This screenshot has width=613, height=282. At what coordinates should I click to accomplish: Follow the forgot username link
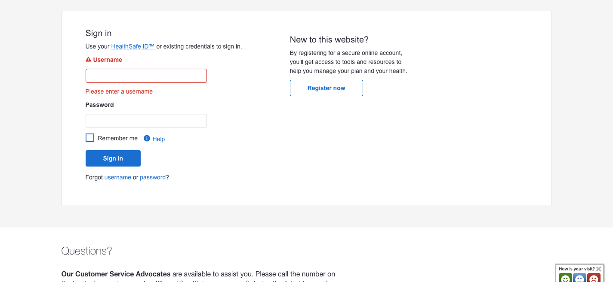click(x=117, y=177)
